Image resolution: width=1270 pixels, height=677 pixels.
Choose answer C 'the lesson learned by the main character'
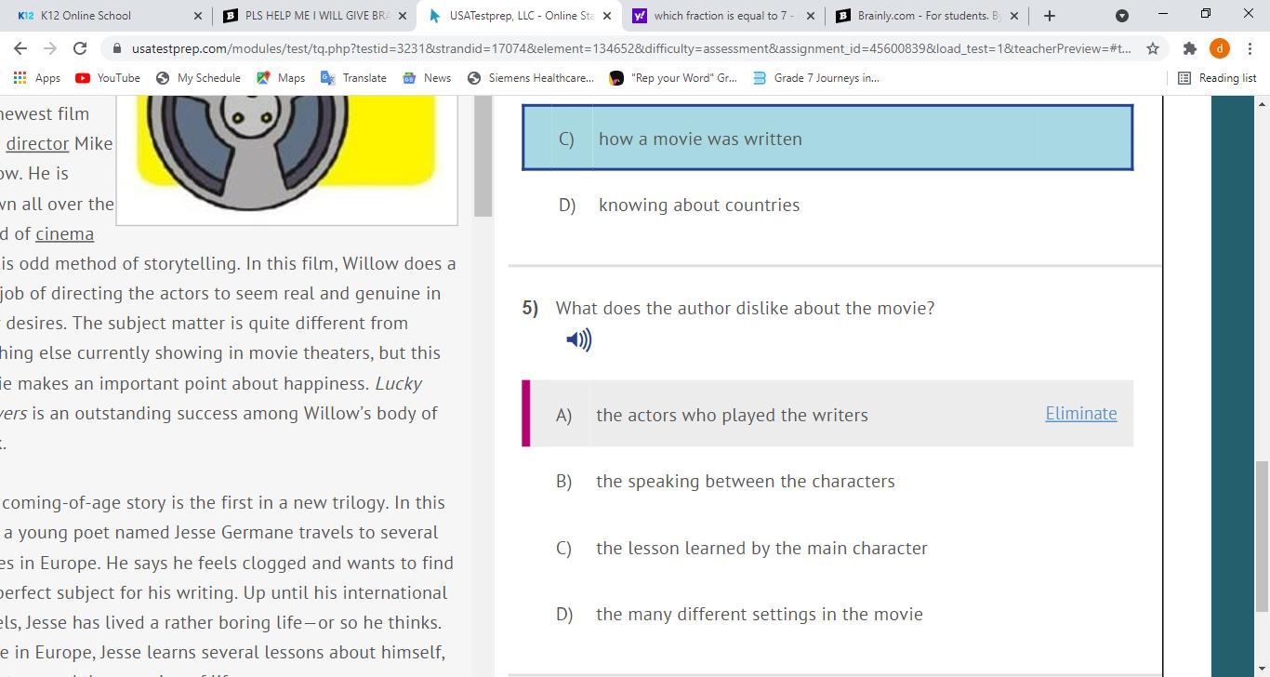(x=827, y=548)
